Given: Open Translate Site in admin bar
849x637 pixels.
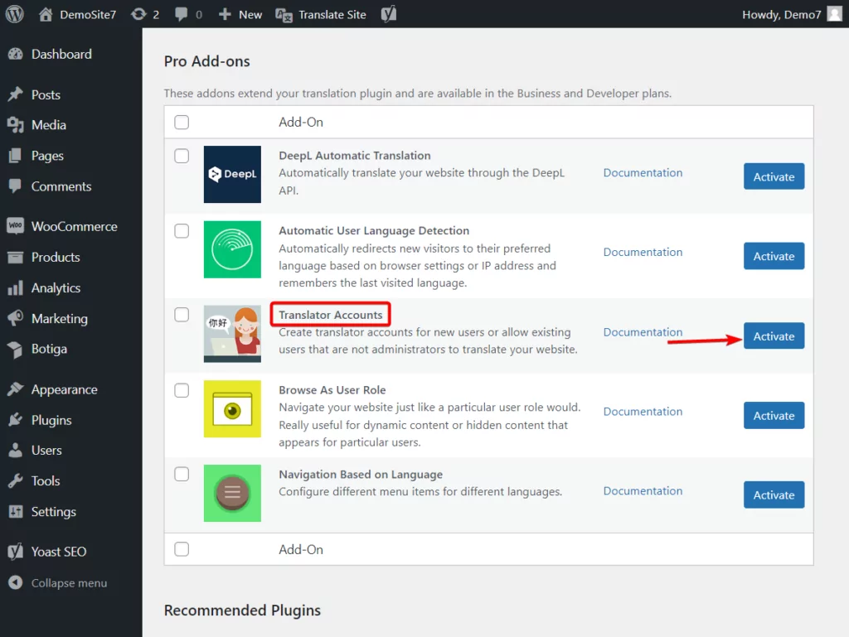Looking at the screenshot, I should pyautogui.click(x=321, y=15).
